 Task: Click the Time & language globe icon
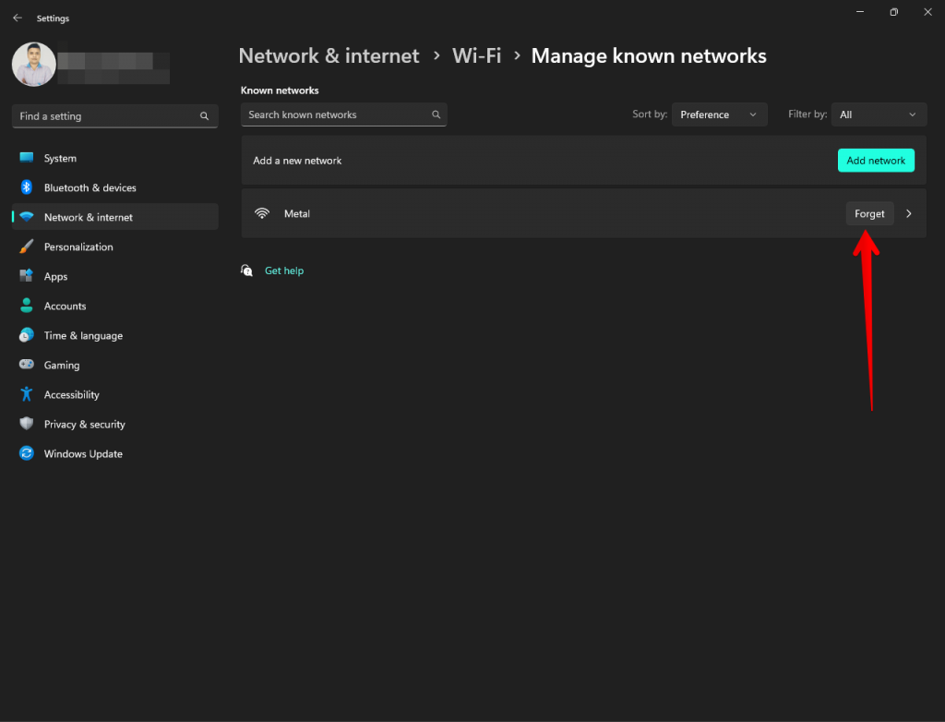point(27,335)
